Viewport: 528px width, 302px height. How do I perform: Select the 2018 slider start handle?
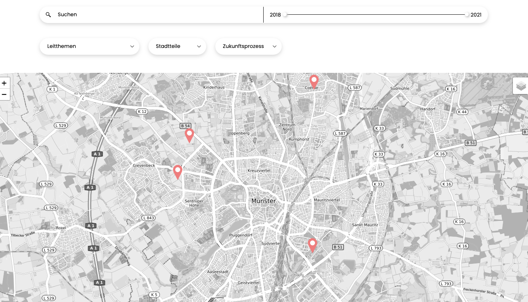(285, 15)
